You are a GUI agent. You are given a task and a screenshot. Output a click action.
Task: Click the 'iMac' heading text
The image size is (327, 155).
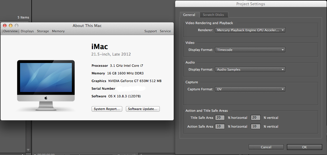[100, 46]
